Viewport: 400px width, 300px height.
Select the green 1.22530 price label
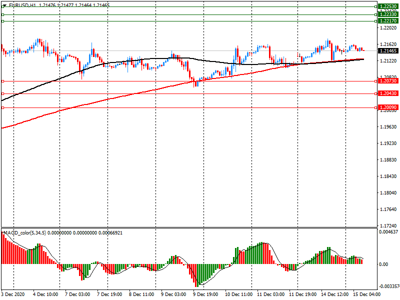coord(388,6)
